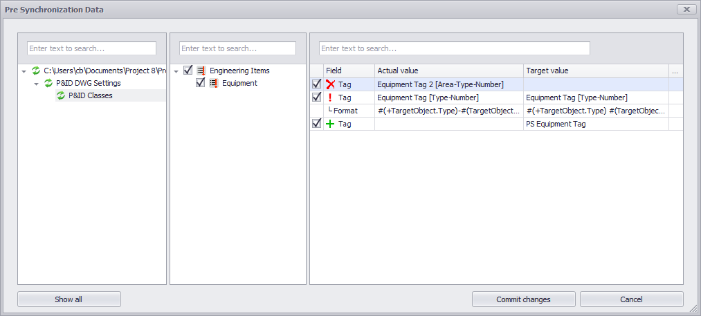Image resolution: width=701 pixels, height=316 pixels.
Task: Collapse the P&ID DWG Settings node
Action: point(36,84)
